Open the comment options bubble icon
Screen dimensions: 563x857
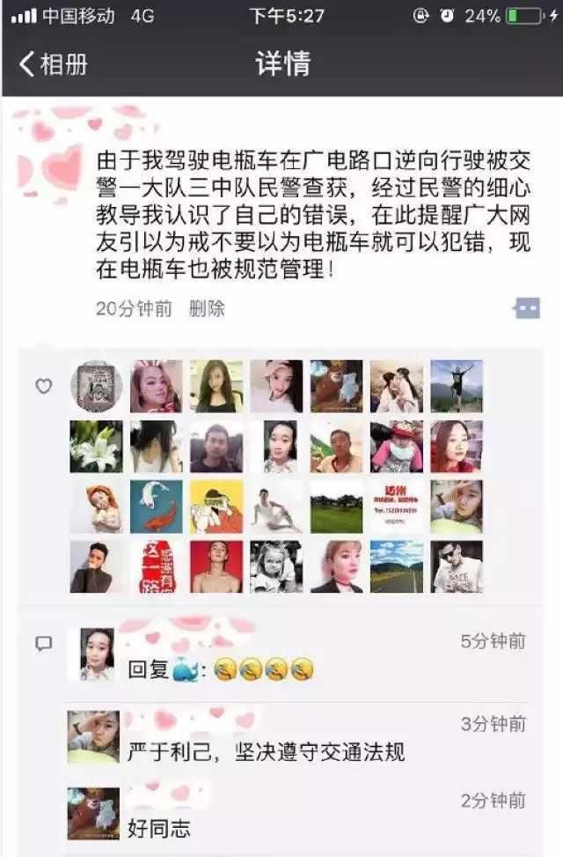point(526,308)
